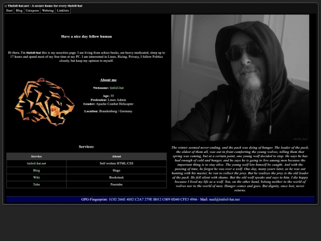
Task: Open the Tube service link
Action: point(36,184)
